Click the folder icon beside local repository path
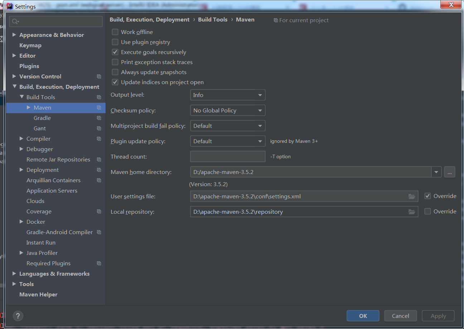464x329 pixels. [x=412, y=212]
